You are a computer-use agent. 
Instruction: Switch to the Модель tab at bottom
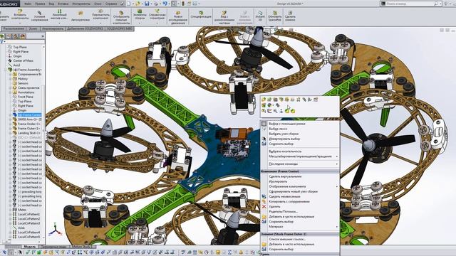coord(30,247)
